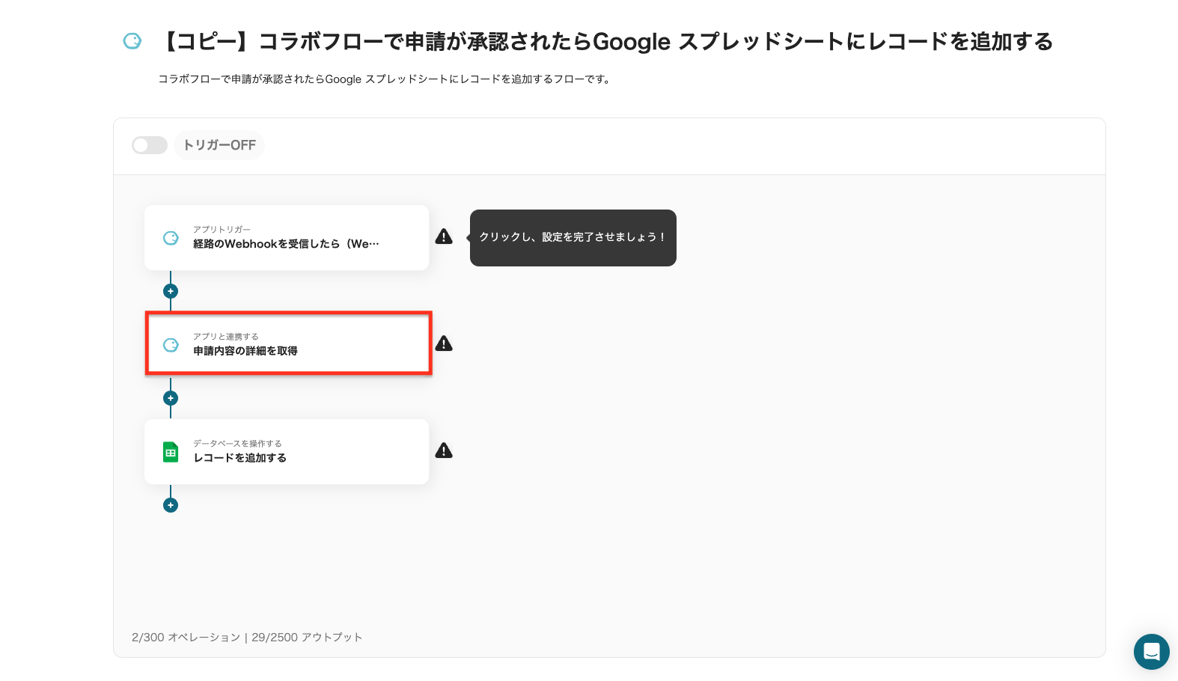Click the Collaboflow icon beside the flow title
Viewport: 1178px width, 681px height.
[132, 41]
